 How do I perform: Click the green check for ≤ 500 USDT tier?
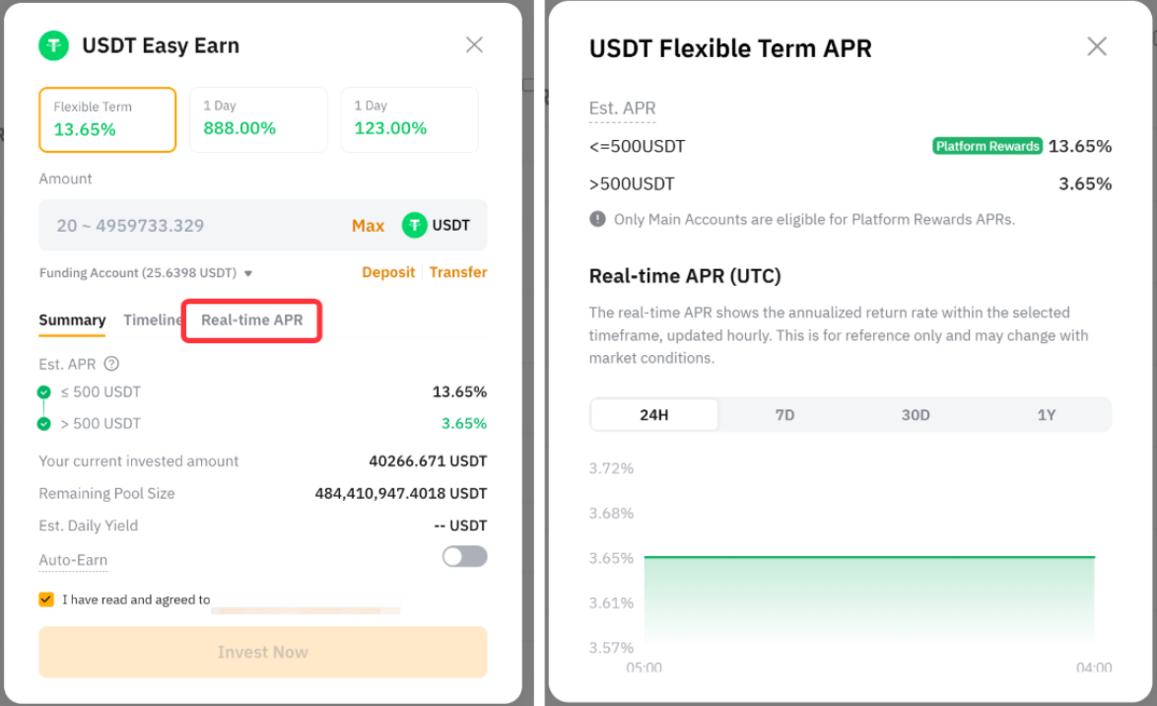click(44, 392)
